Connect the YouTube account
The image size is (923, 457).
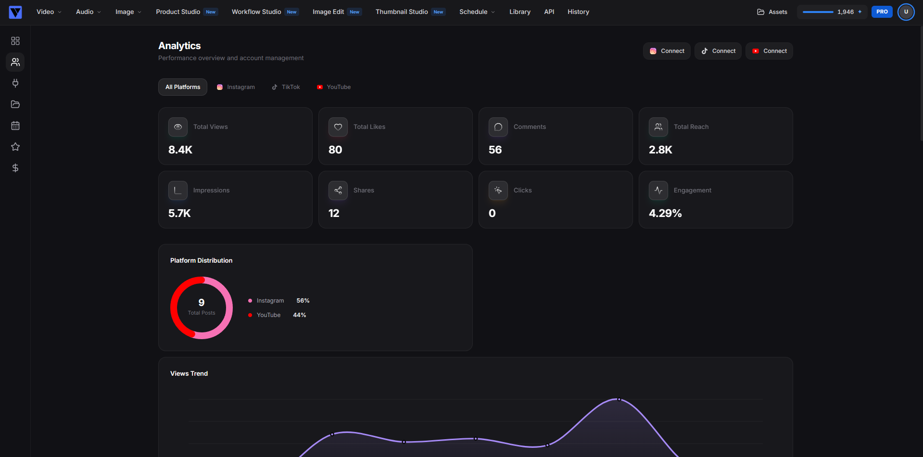pos(769,51)
